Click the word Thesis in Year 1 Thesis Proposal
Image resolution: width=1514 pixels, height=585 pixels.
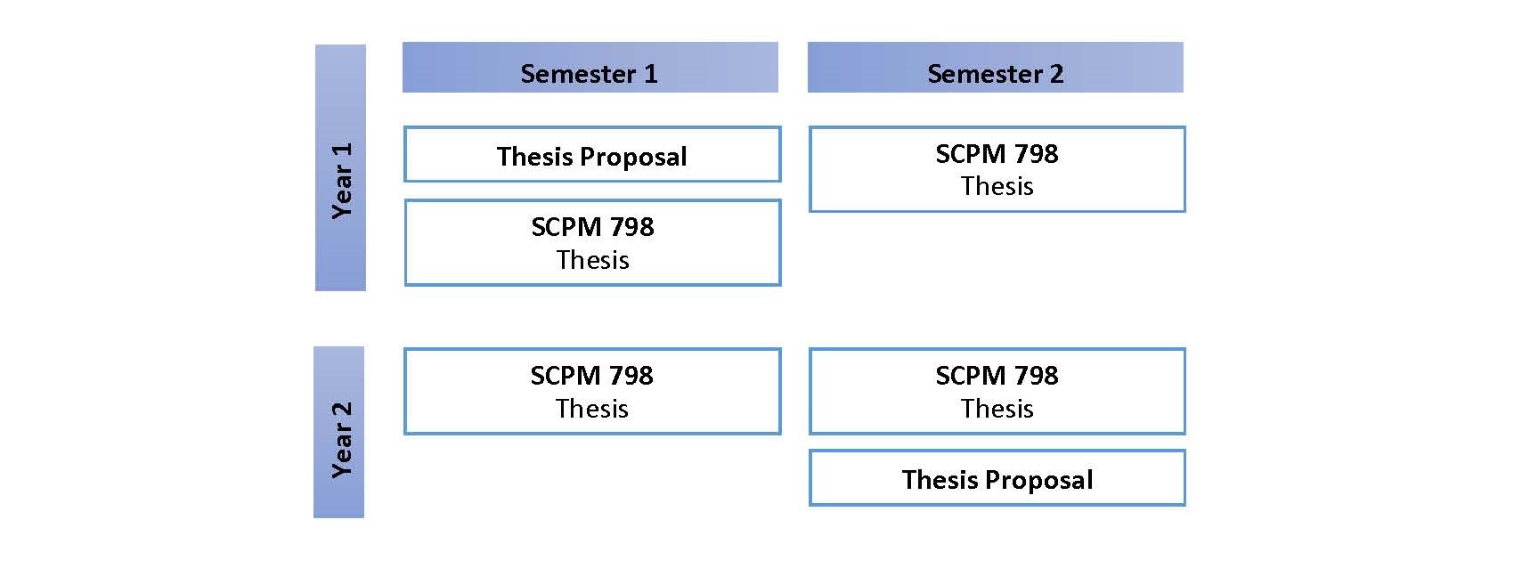[x=535, y=157]
